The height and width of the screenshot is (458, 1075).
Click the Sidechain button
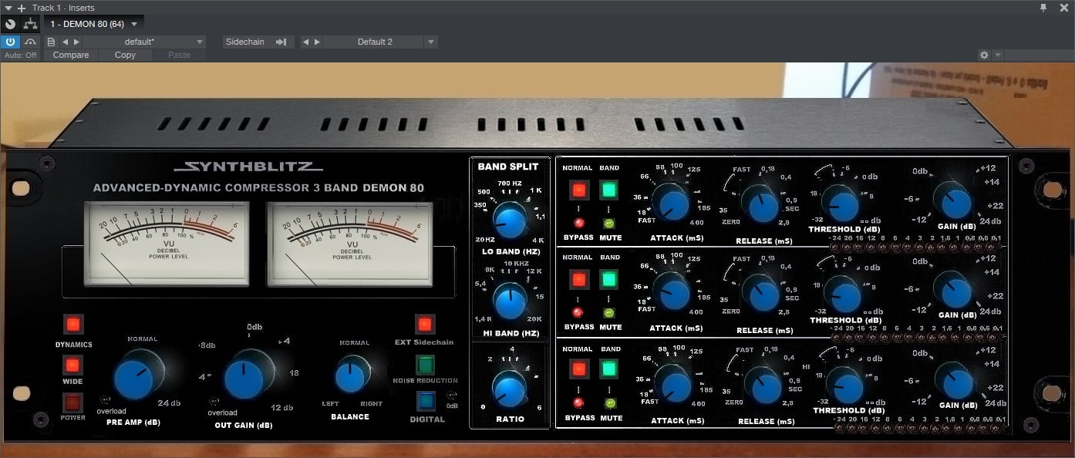click(x=256, y=42)
